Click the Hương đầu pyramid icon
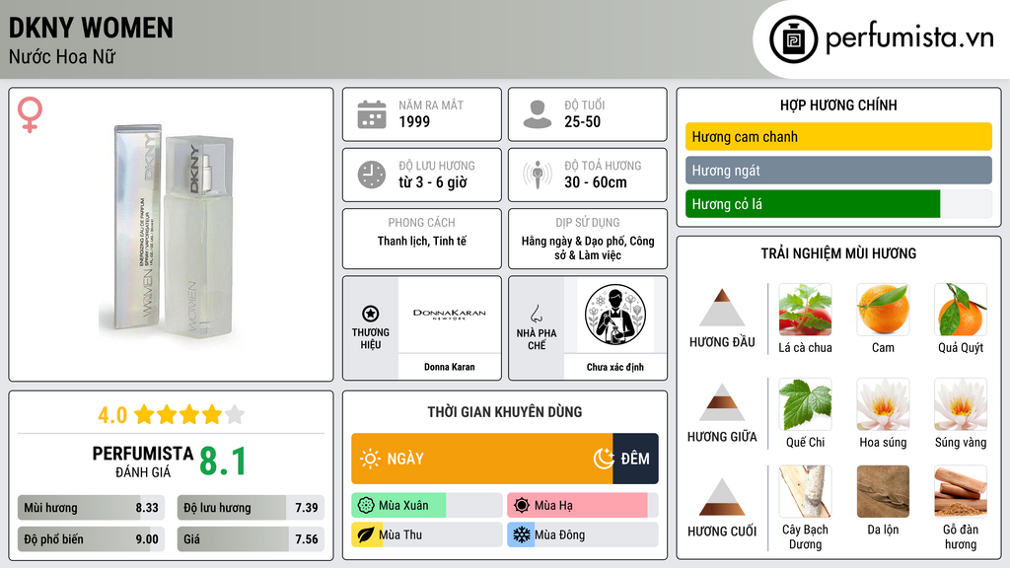 click(x=722, y=308)
